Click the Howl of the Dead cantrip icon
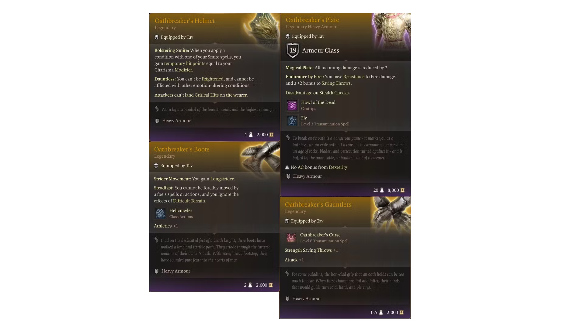This screenshot has height=328, width=584. pyautogui.click(x=292, y=105)
